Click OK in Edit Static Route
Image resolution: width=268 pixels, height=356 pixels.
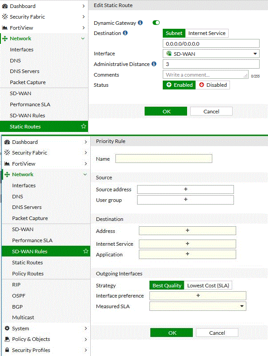(x=166, y=111)
